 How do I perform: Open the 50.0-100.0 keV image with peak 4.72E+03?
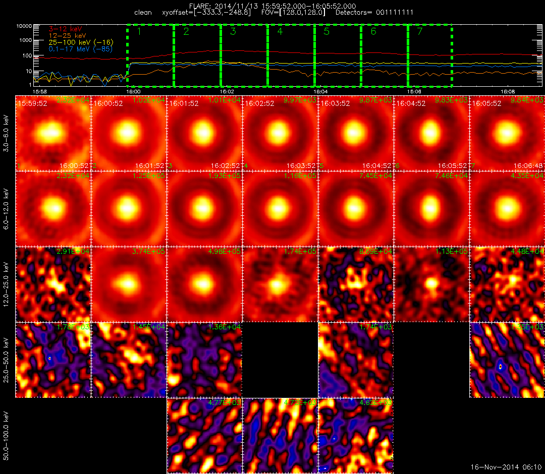pyautogui.click(x=281, y=436)
